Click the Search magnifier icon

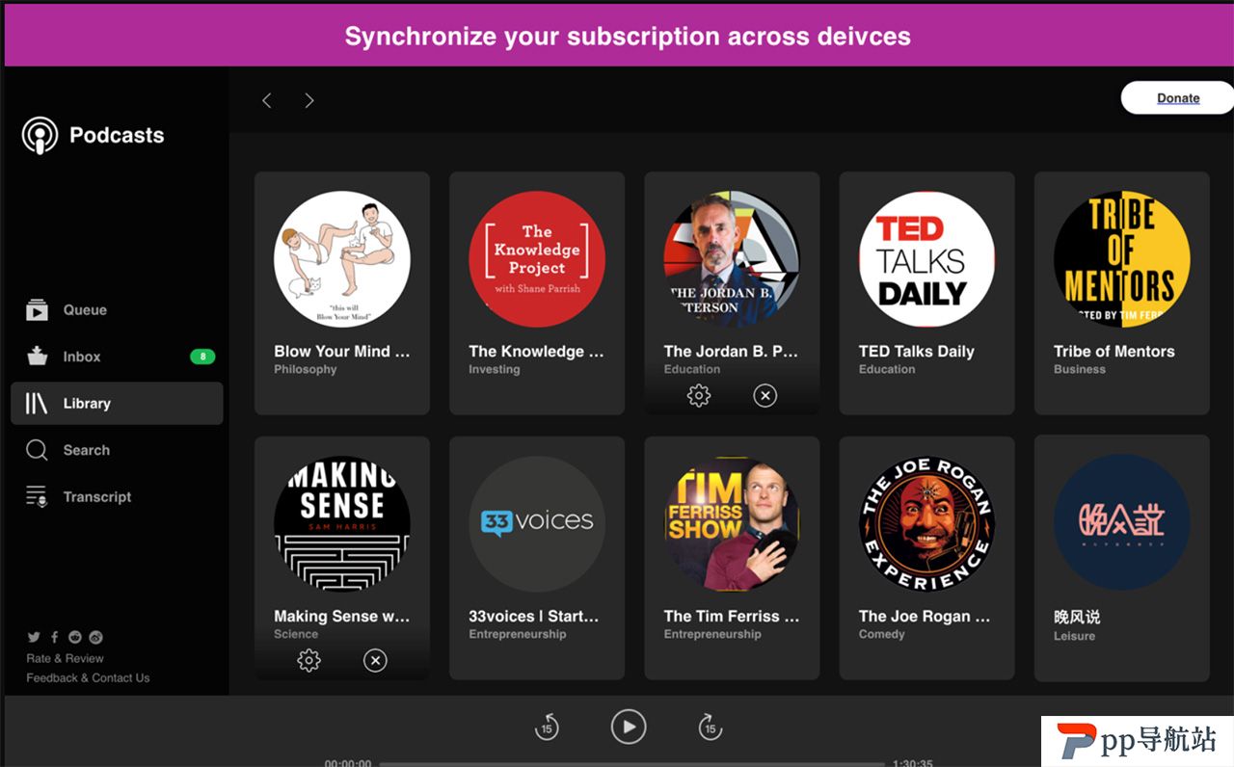tap(37, 450)
